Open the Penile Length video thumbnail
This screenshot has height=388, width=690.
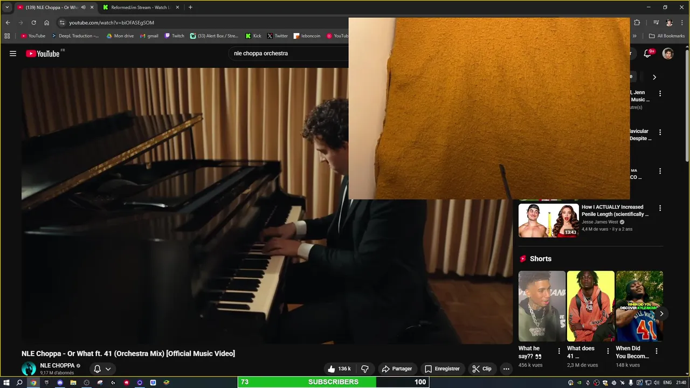549,220
